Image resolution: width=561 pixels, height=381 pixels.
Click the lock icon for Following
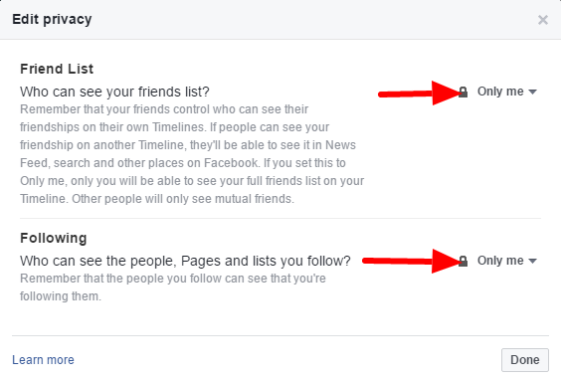pos(463,262)
